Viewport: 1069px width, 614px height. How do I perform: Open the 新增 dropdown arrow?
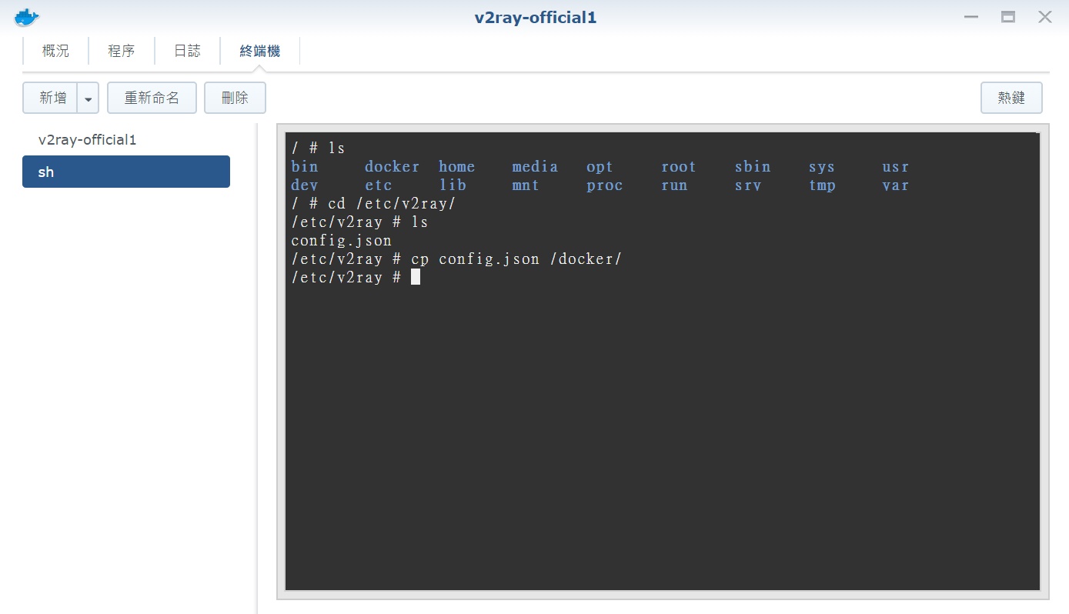point(89,97)
